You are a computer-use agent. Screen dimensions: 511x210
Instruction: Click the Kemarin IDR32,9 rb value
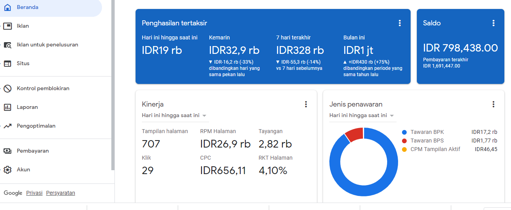click(234, 50)
